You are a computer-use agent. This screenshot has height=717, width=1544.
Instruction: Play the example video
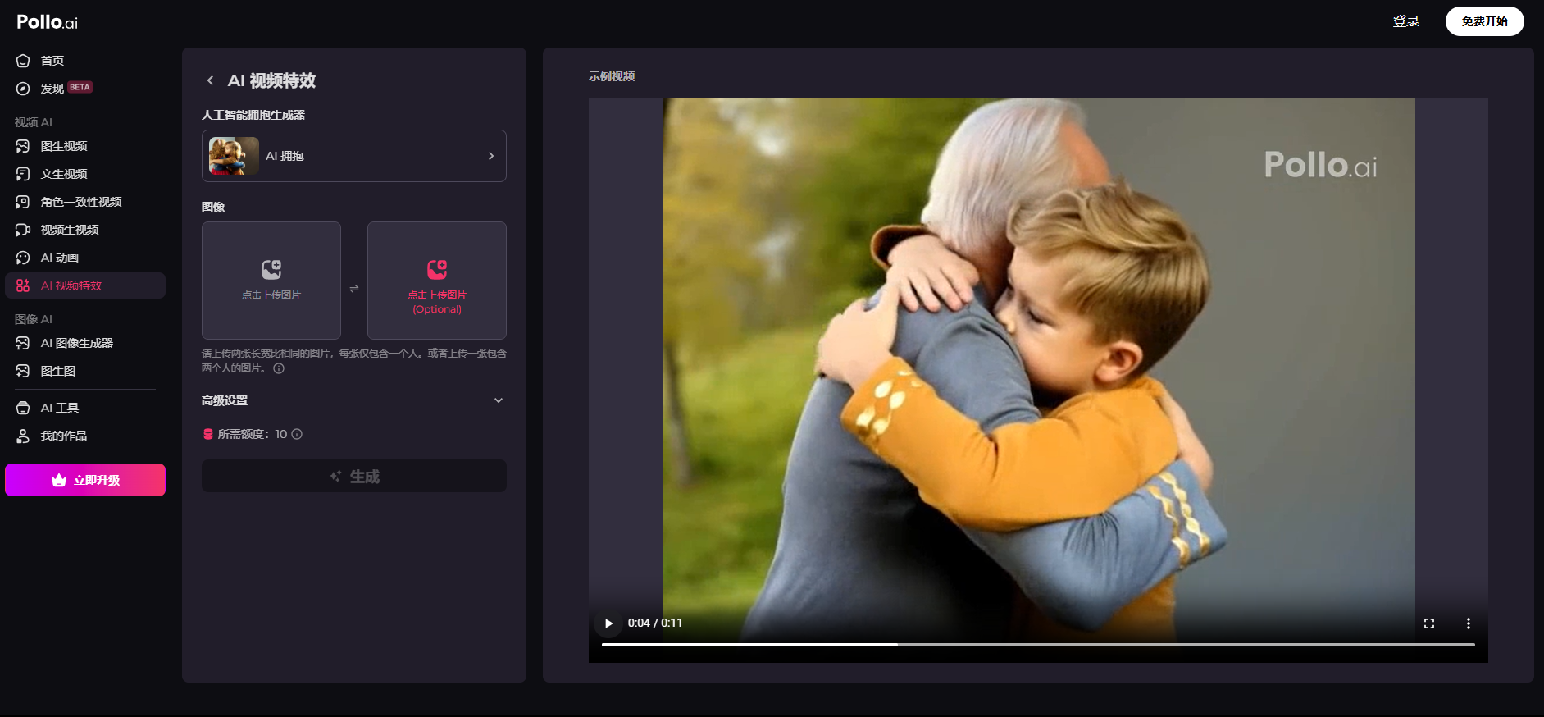(608, 623)
